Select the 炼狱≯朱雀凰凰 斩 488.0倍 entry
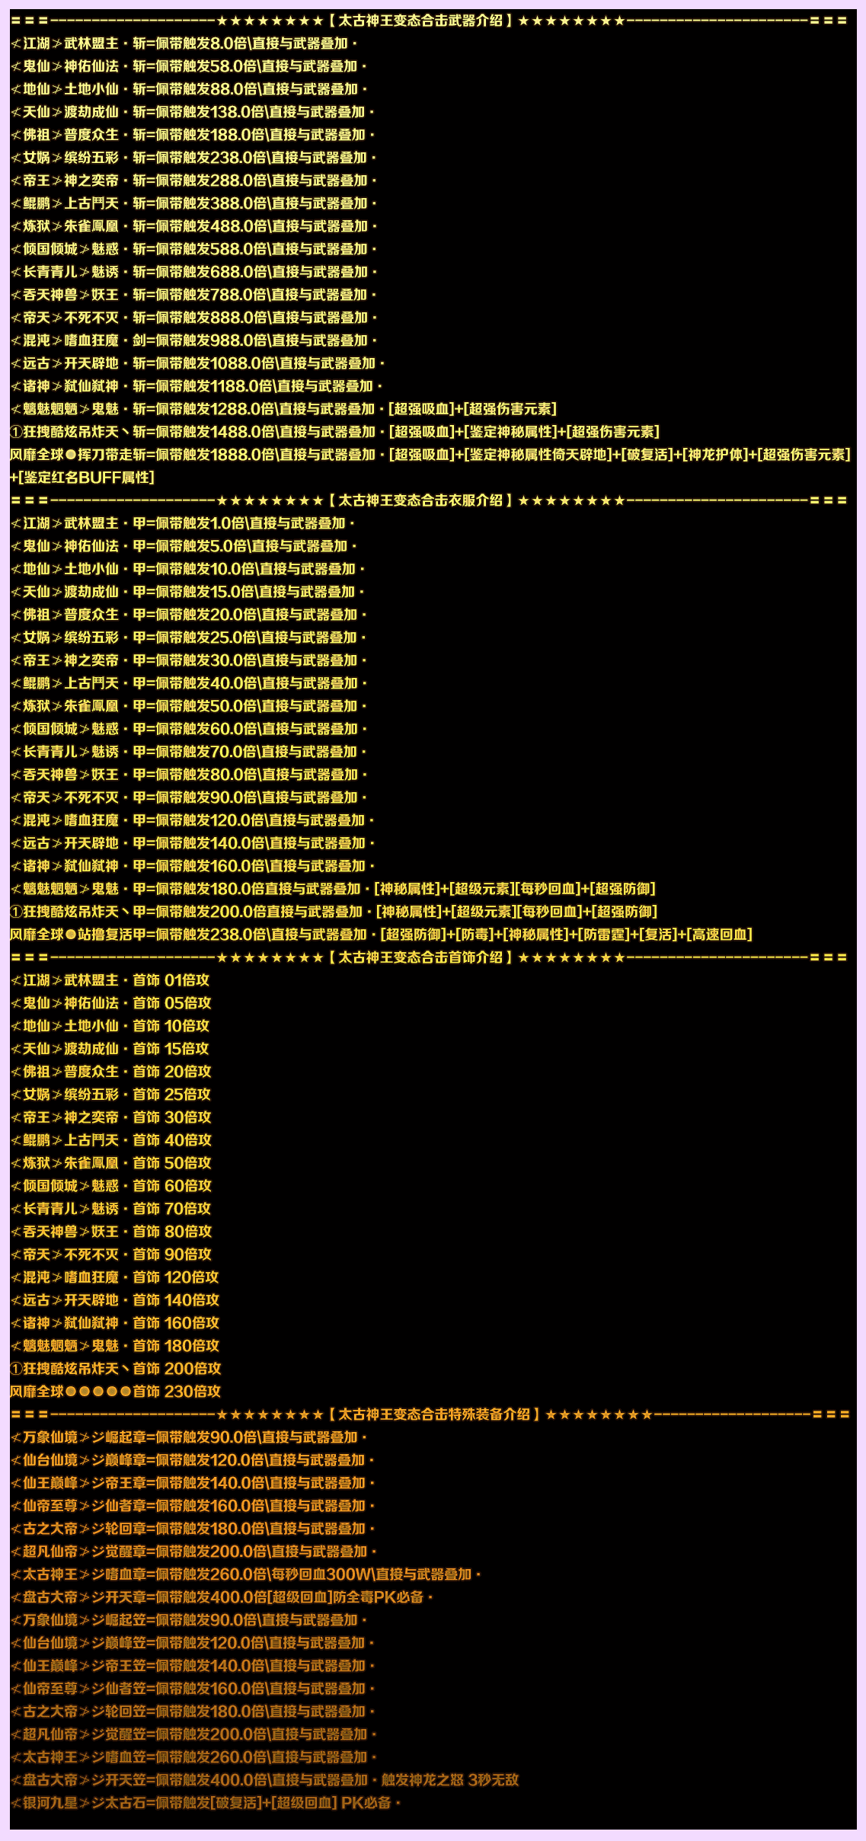Image resolution: width=866 pixels, height=1841 pixels. [x=193, y=226]
